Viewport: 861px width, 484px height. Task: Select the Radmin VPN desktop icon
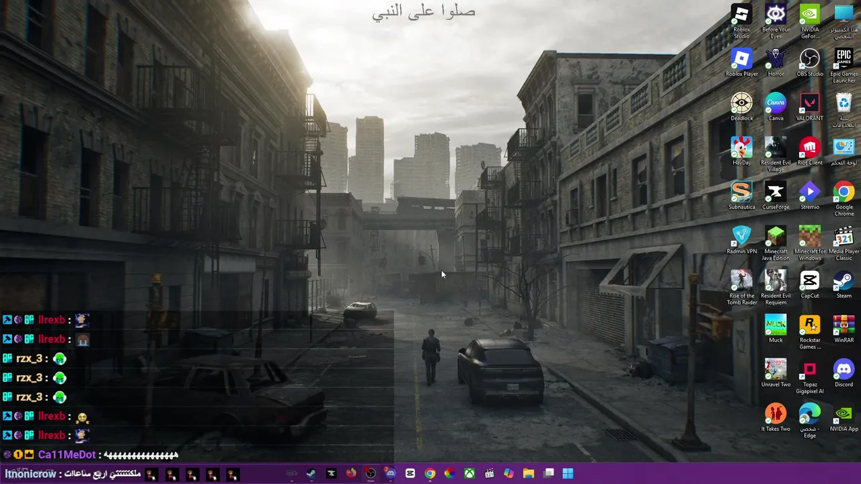(x=741, y=240)
